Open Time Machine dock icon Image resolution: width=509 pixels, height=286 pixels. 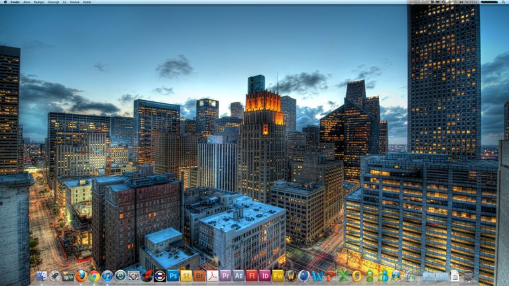click(121, 276)
